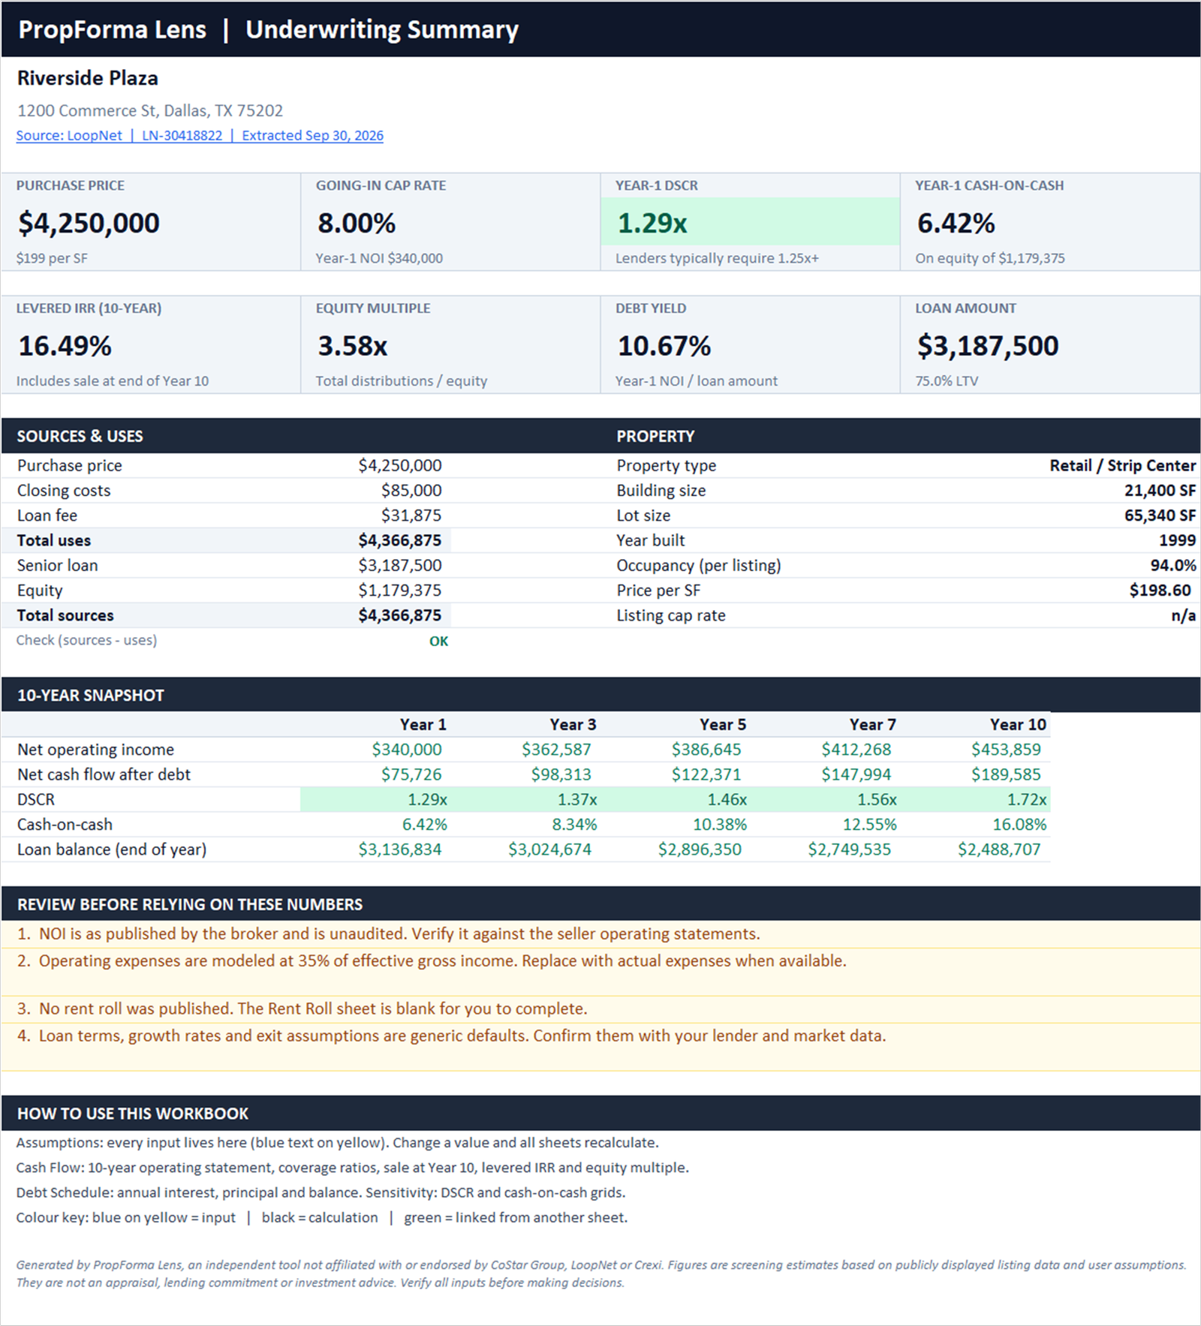The height and width of the screenshot is (1326, 1201).
Task: Click the Senior loan $3,187,500 cell
Action: (400, 565)
